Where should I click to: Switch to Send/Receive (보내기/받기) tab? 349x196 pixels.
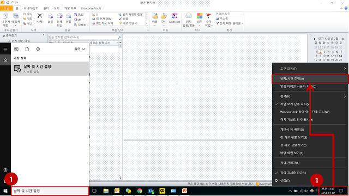tap(31, 8)
